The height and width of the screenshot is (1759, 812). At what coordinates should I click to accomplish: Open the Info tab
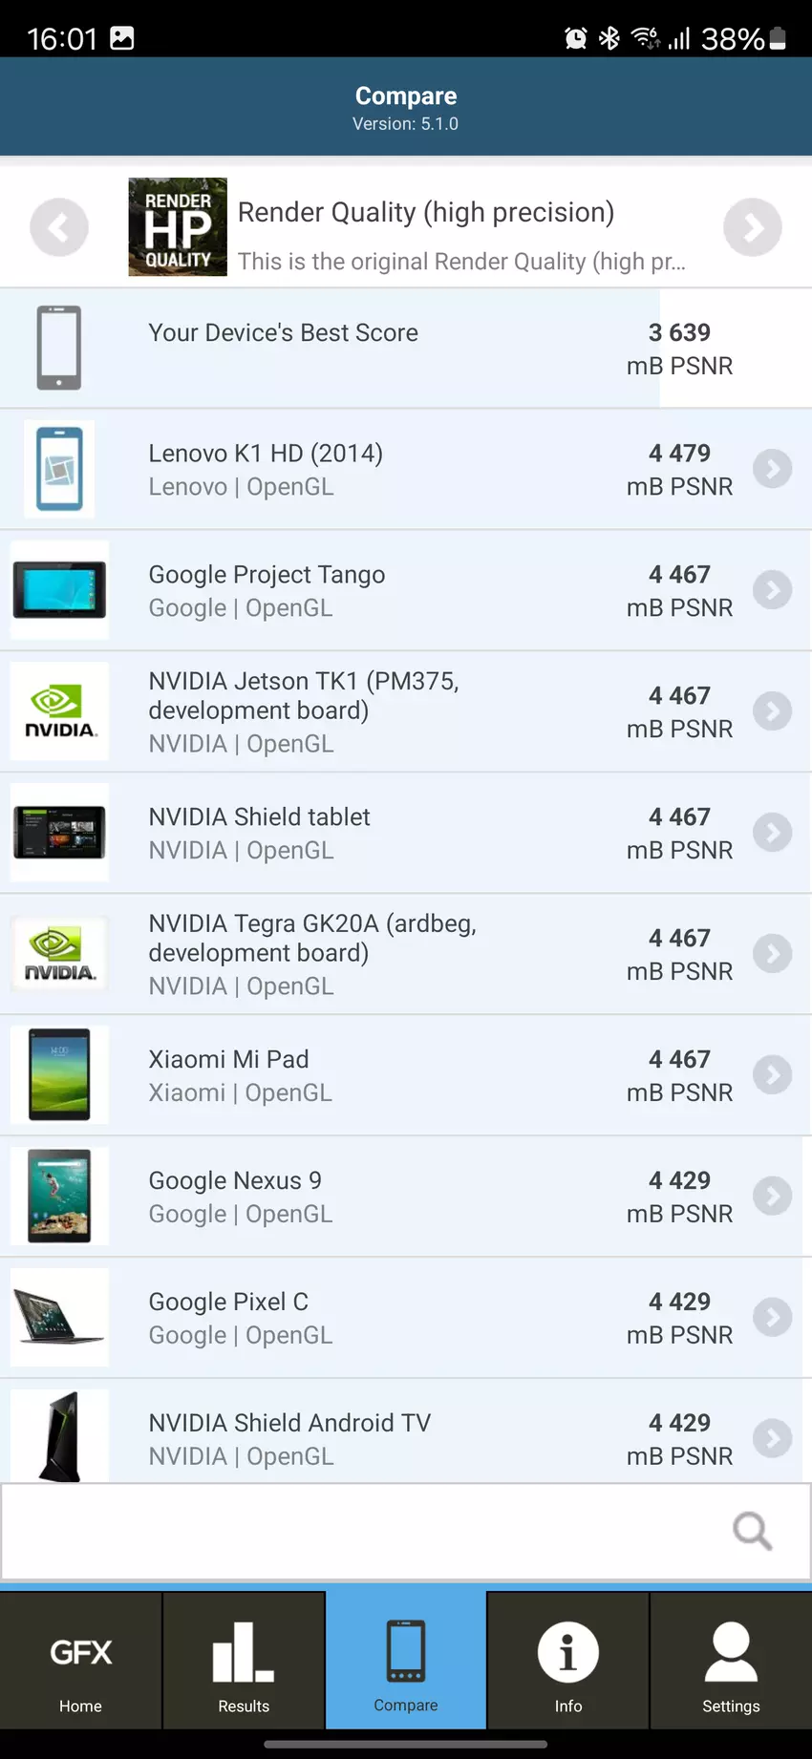[568, 1662]
